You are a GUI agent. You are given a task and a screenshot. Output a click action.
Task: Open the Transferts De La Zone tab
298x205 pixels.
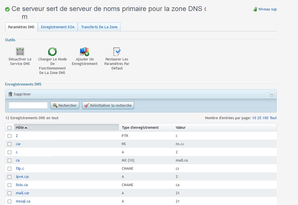click(99, 27)
